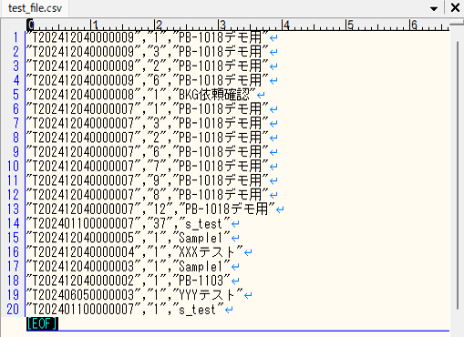This screenshot has height=337, width=464.
Task: Click value "9" on line 11
Action: [x=157, y=180]
